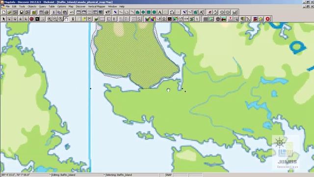Image resolution: width=314 pixels, height=177 pixels.
Task: Select the Grabber hand pan tool
Action: (66, 19)
